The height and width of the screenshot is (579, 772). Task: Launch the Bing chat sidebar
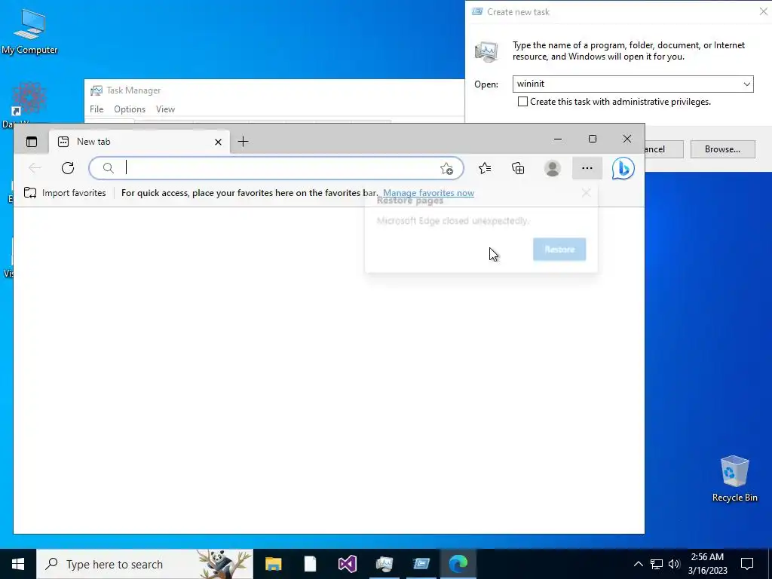tap(623, 168)
